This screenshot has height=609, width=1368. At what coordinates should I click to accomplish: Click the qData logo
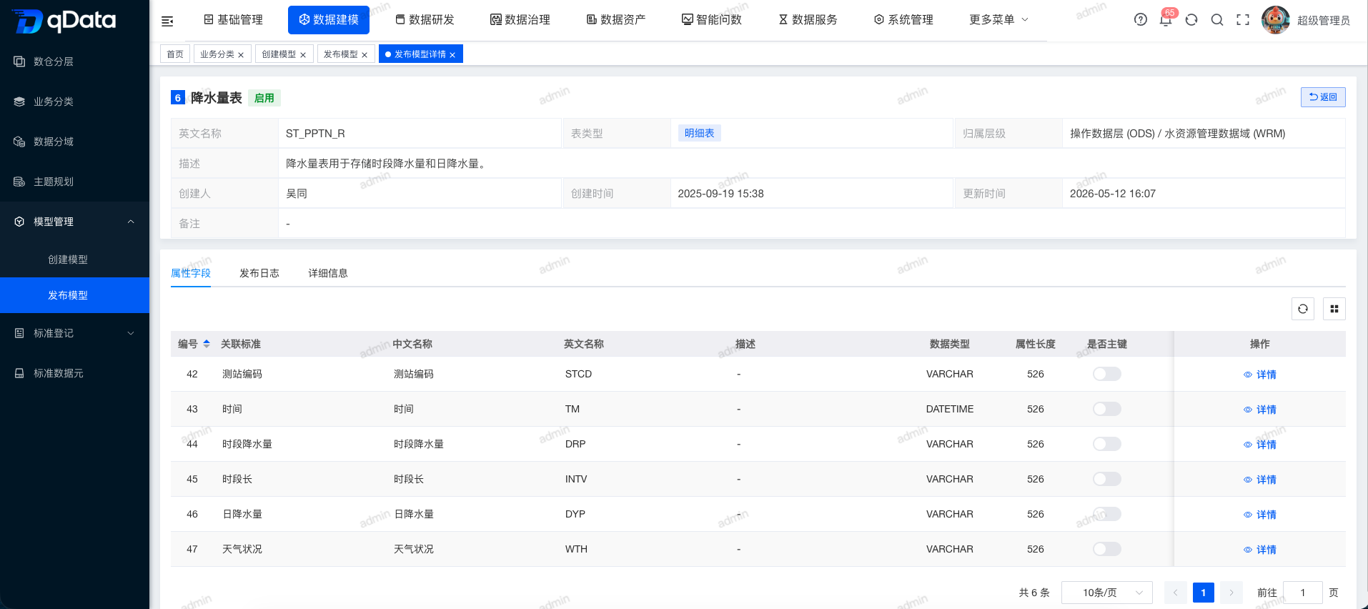[64, 21]
